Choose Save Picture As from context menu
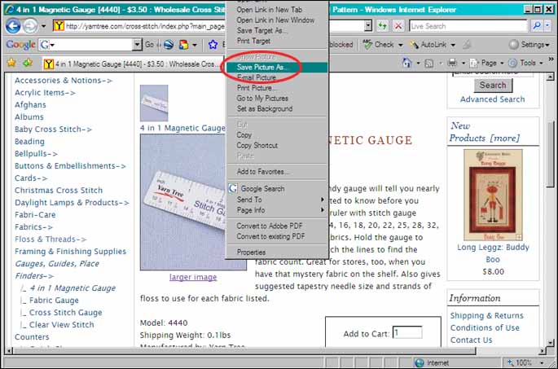Image resolution: width=558 pixels, height=369 pixels. click(x=277, y=67)
